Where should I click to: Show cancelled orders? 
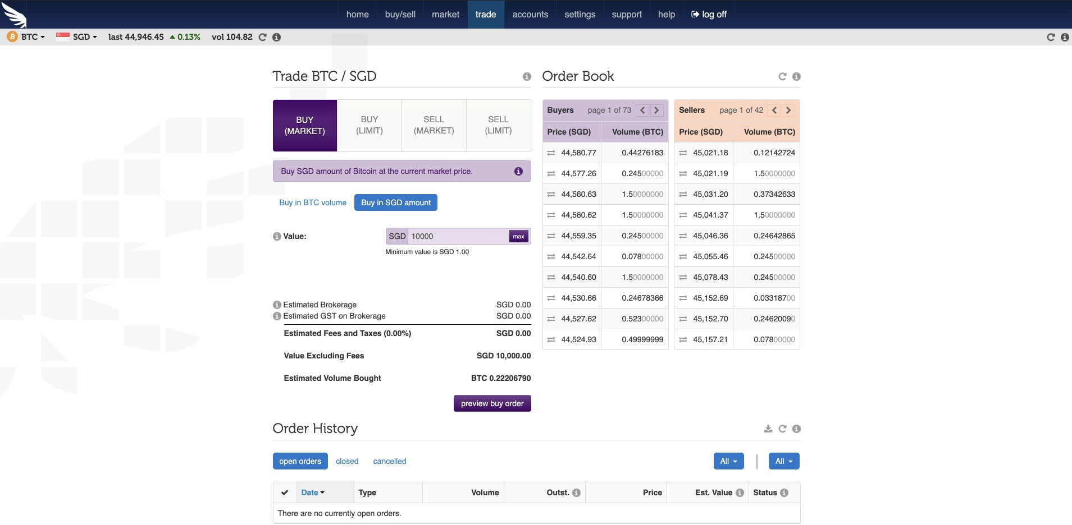pos(390,461)
